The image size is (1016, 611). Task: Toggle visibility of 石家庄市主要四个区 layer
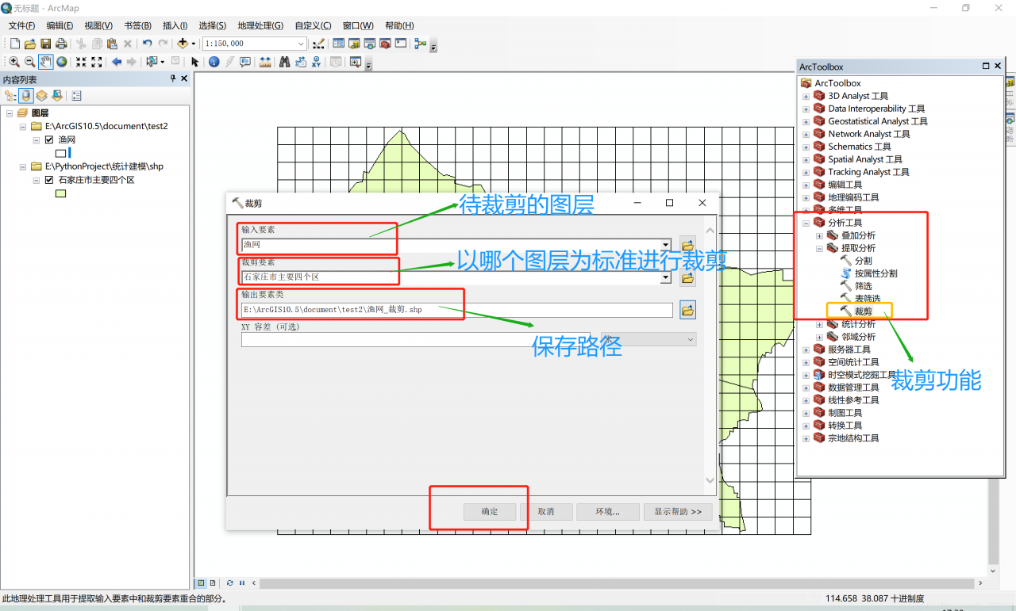pyautogui.click(x=49, y=180)
